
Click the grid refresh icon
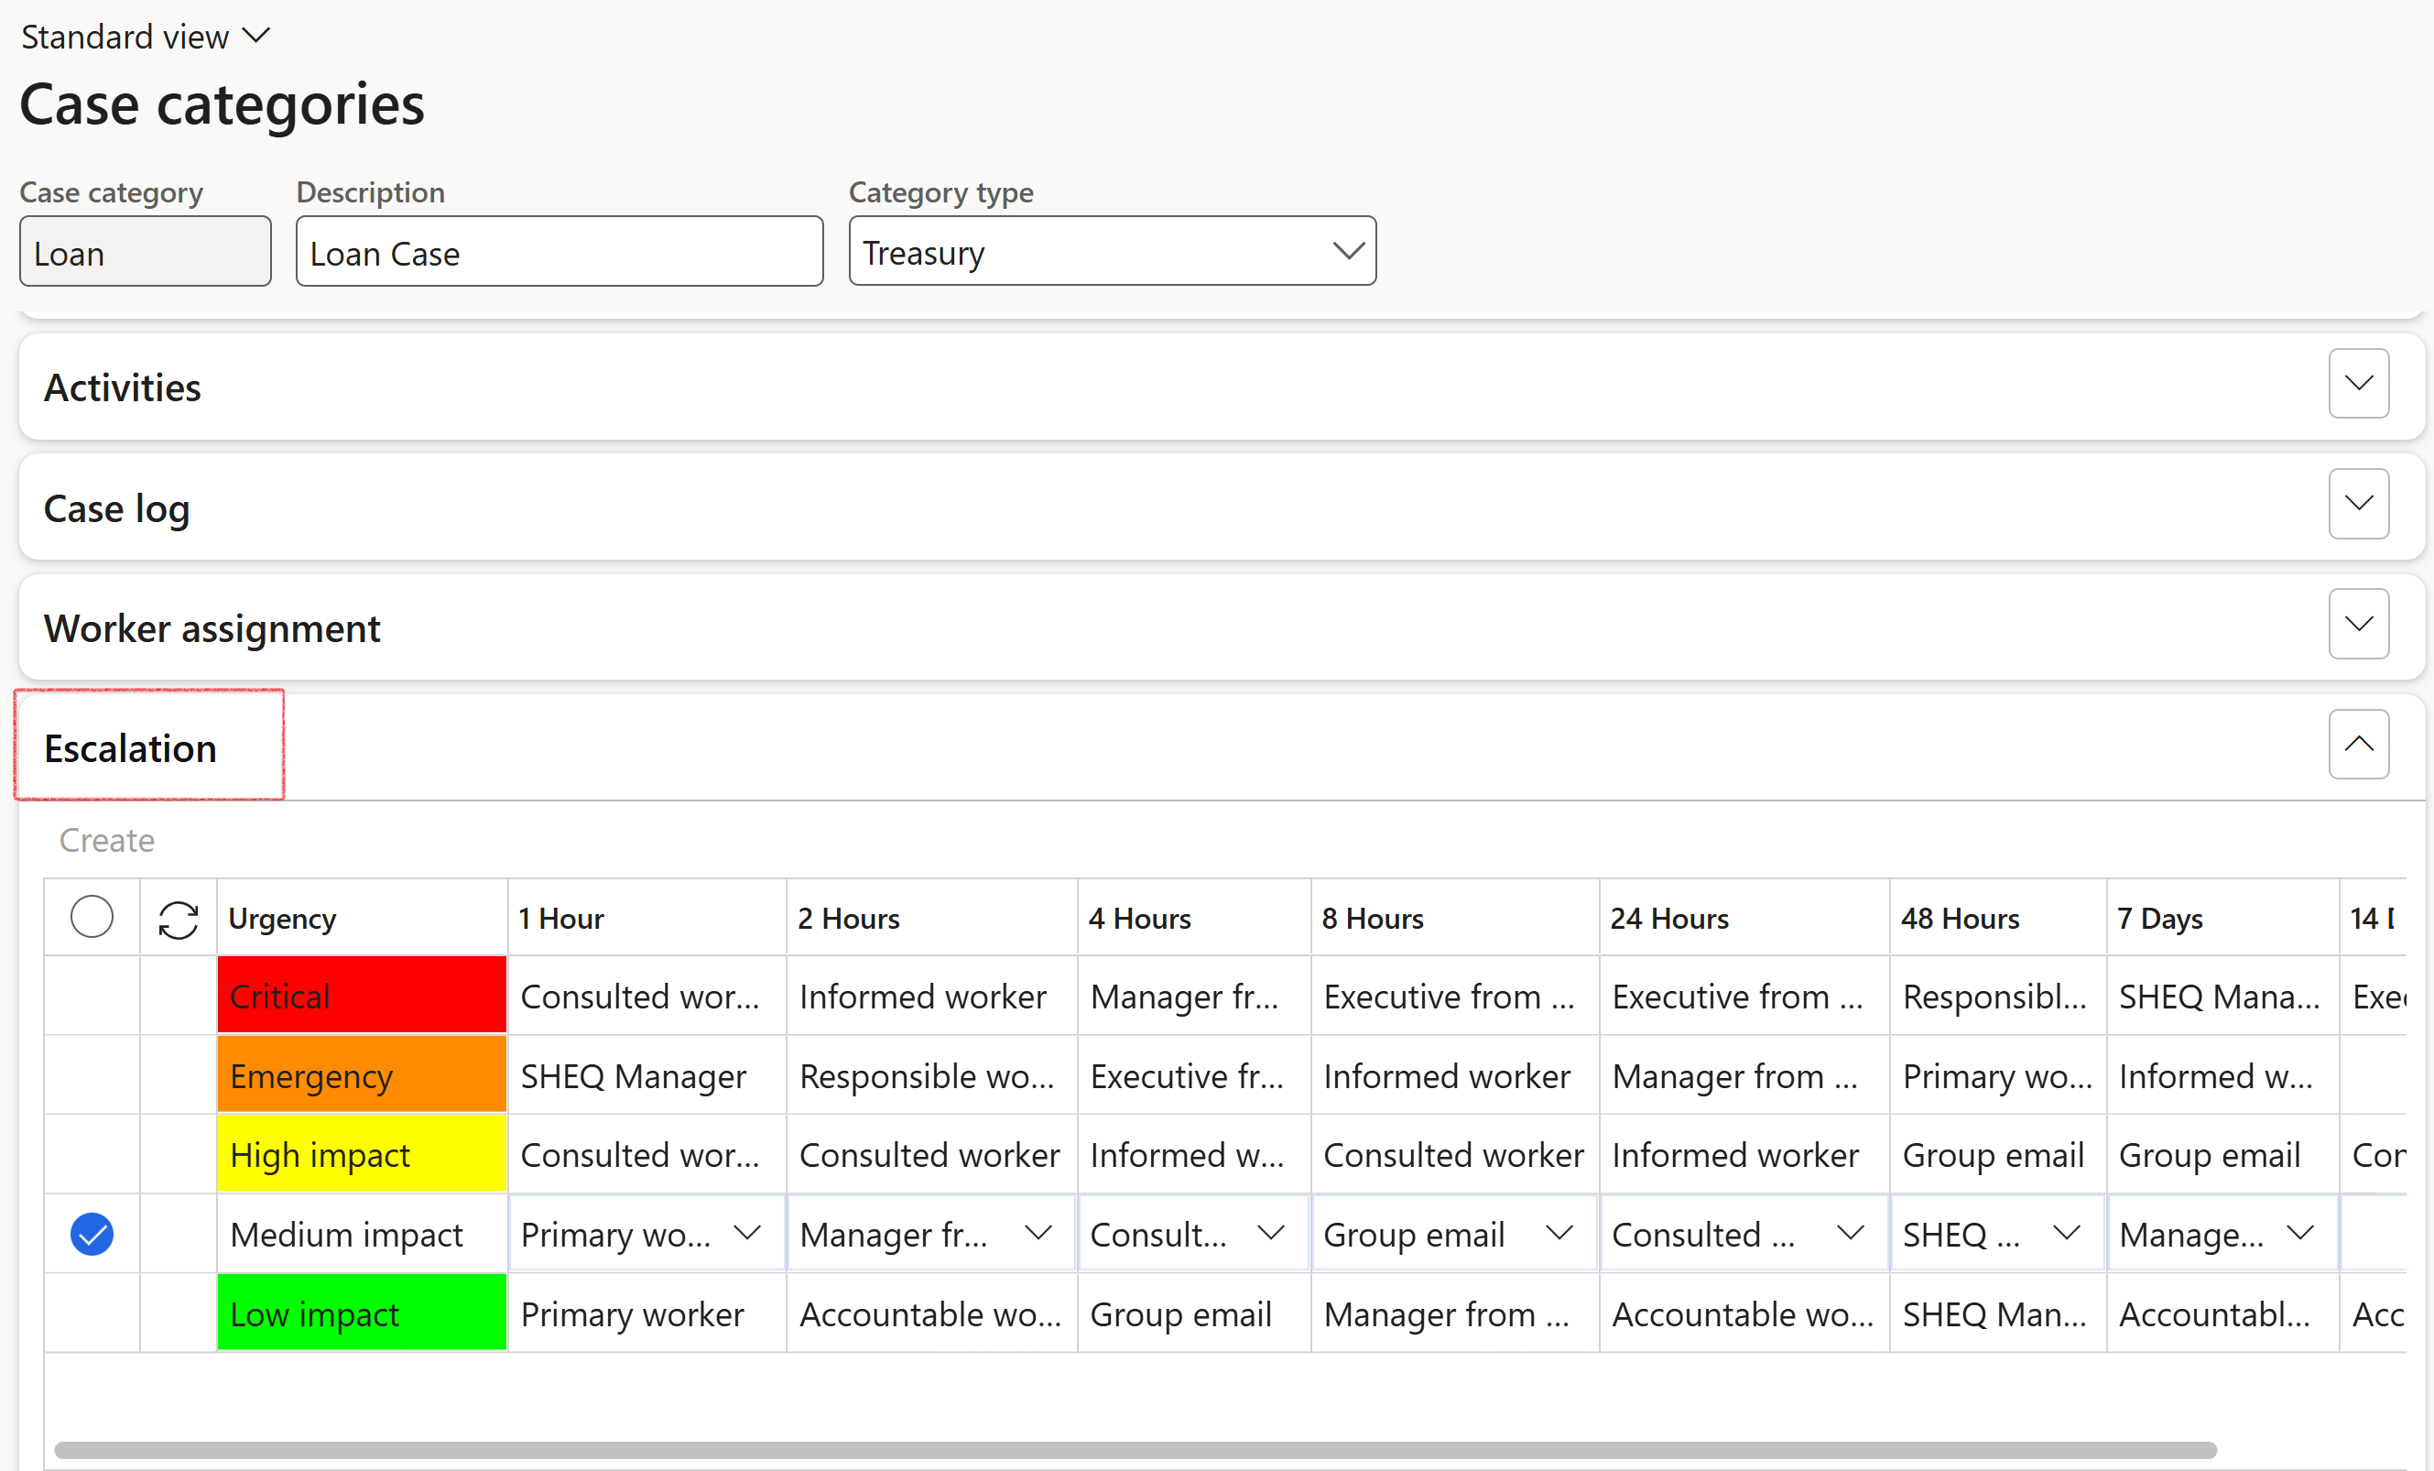[178, 919]
